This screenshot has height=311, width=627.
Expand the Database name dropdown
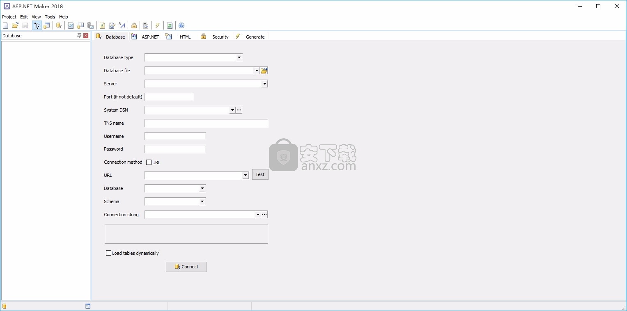tap(202, 188)
